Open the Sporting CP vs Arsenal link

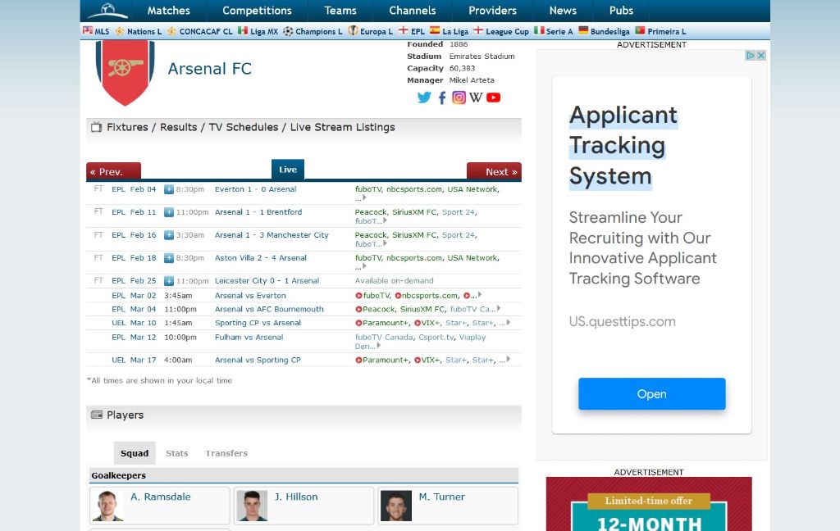(258, 323)
